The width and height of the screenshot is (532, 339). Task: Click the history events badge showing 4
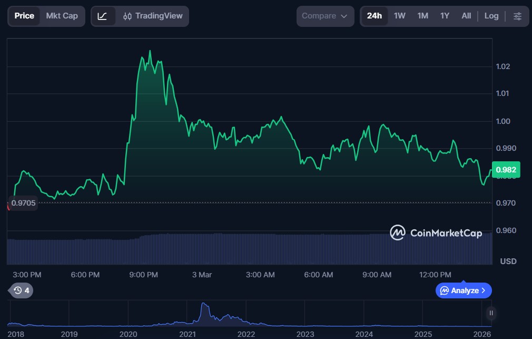click(22, 290)
